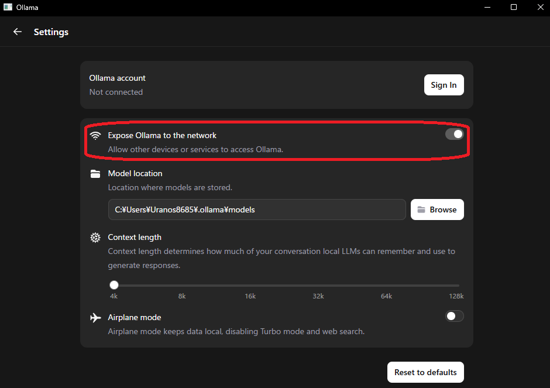Click the Context length gear icon
The image size is (550, 388).
(x=95, y=238)
